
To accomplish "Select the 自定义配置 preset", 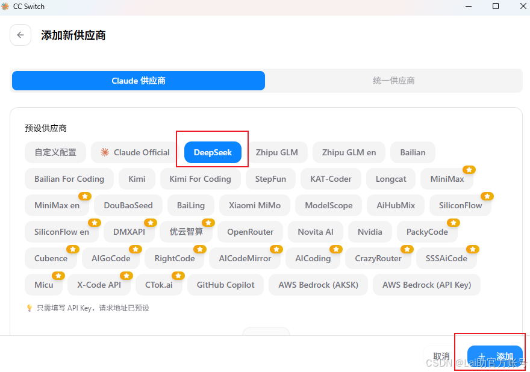I will (x=55, y=152).
